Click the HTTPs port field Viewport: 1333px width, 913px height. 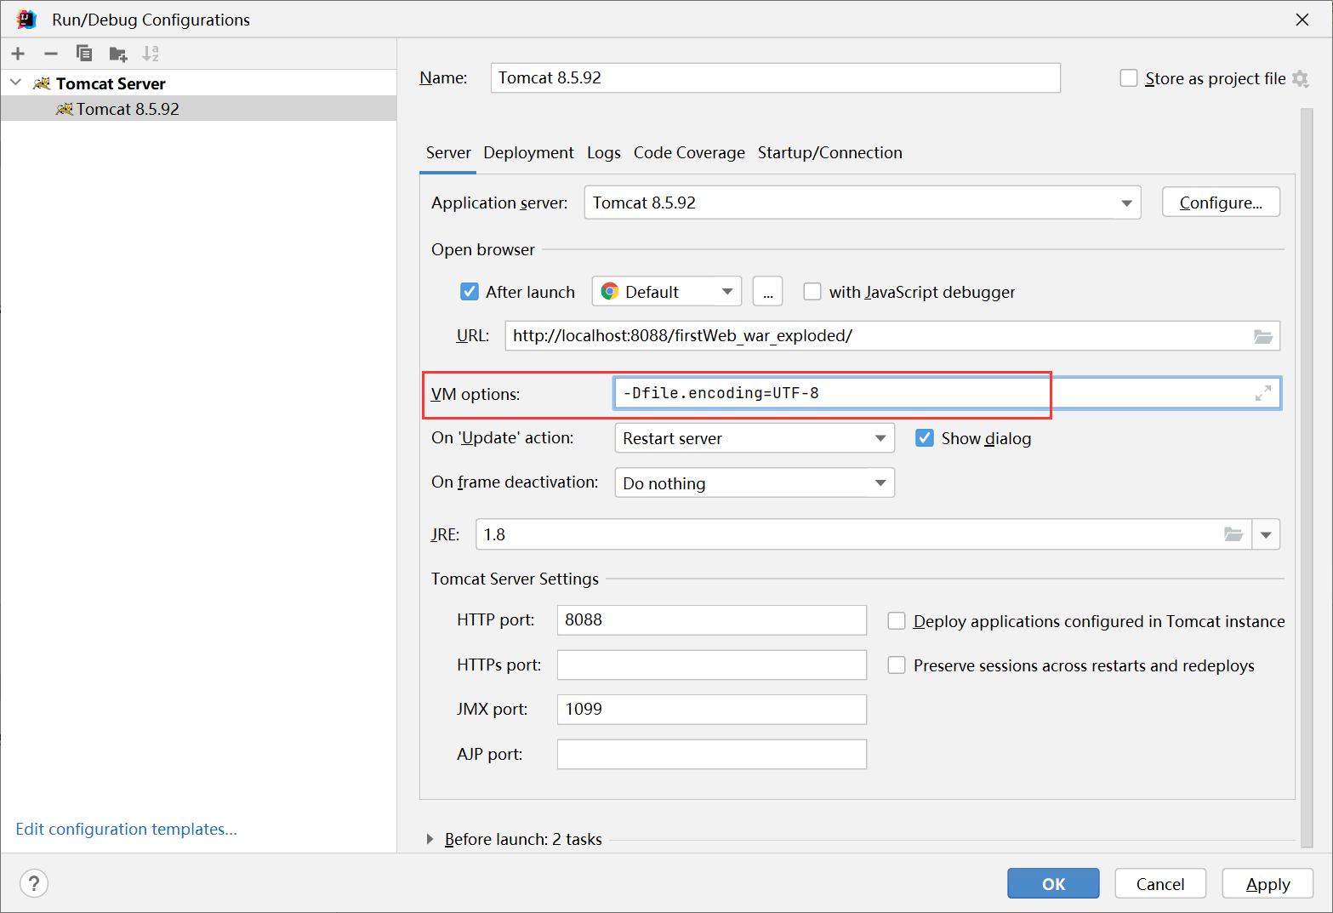coord(712,665)
